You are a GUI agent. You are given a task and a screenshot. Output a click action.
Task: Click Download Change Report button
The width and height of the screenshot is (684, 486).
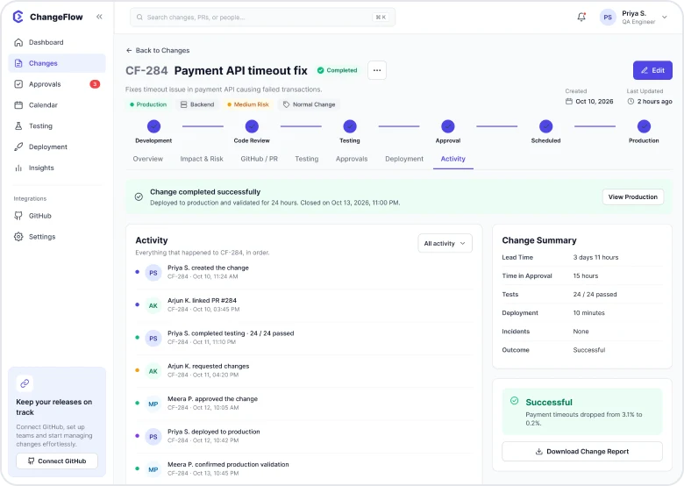pos(582,452)
